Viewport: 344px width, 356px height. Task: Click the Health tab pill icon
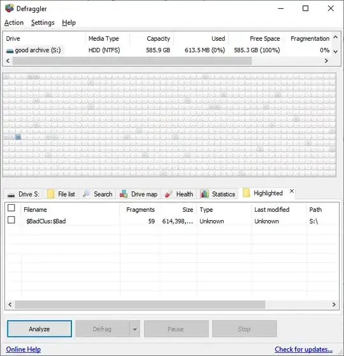click(168, 194)
